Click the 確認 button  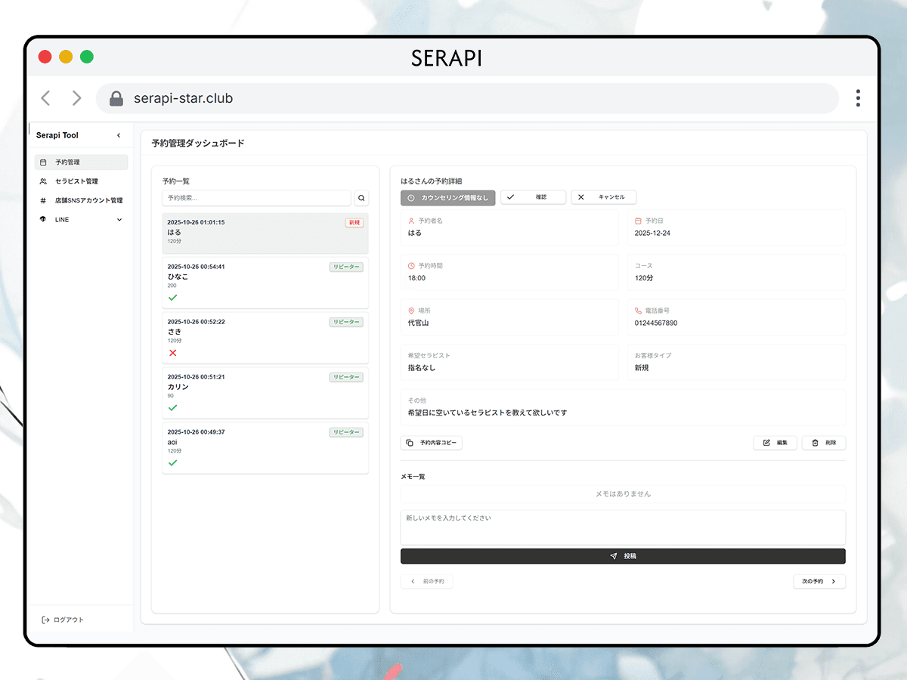click(533, 197)
